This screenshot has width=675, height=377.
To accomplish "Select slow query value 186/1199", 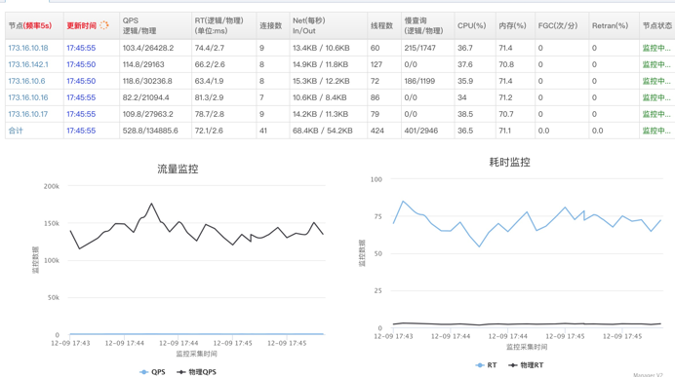I will pyautogui.click(x=419, y=81).
